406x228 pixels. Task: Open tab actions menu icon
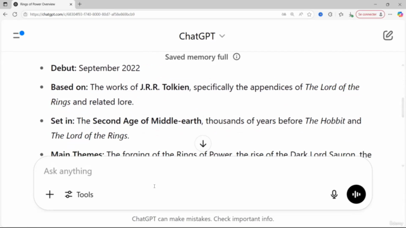[5, 4]
